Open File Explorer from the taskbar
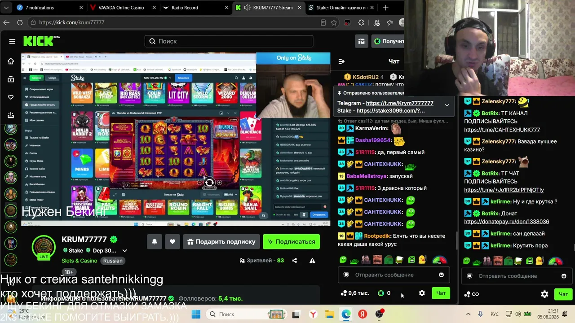This screenshot has width=575, height=323. click(x=329, y=314)
